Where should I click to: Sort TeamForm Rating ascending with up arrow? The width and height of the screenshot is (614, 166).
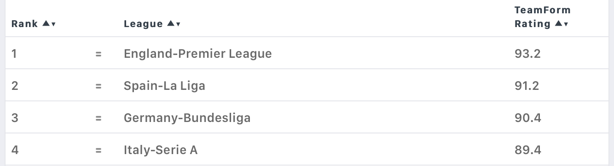558,24
